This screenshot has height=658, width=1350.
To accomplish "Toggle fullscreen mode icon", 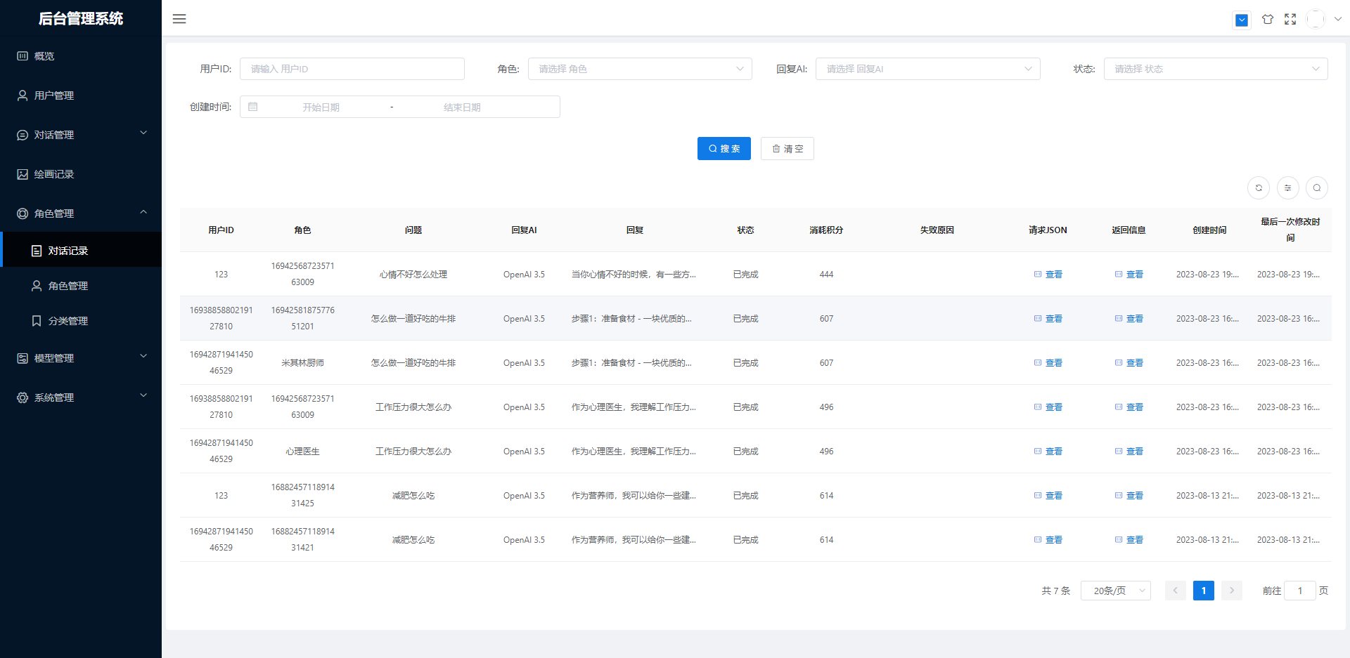I will pos(1290,20).
